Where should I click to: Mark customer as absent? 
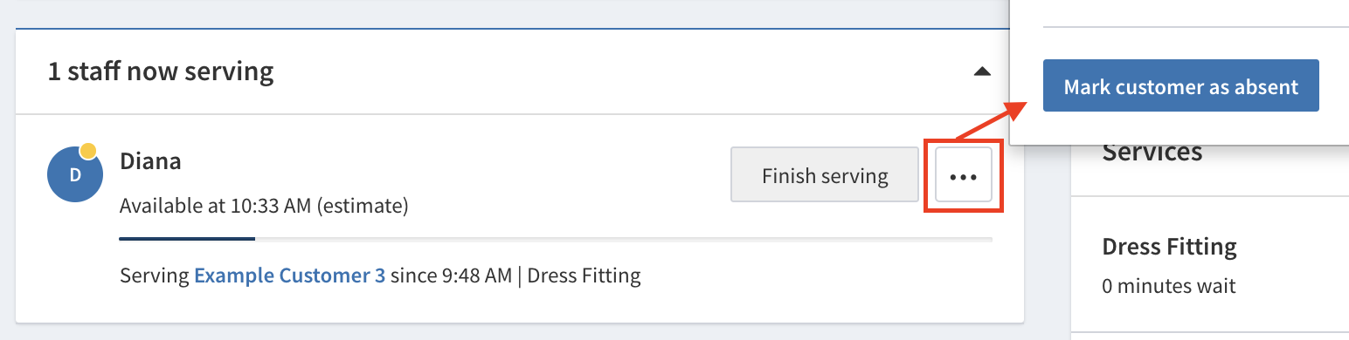(x=1181, y=86)
